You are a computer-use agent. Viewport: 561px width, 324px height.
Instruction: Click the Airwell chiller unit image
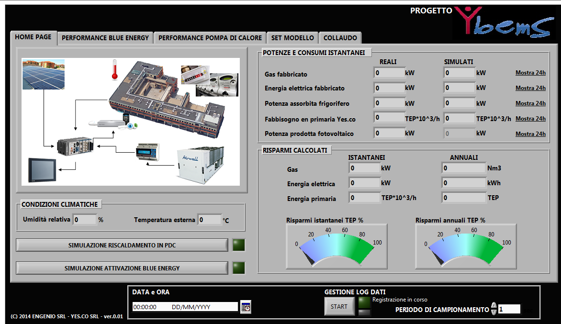click(x=201, y=165)
